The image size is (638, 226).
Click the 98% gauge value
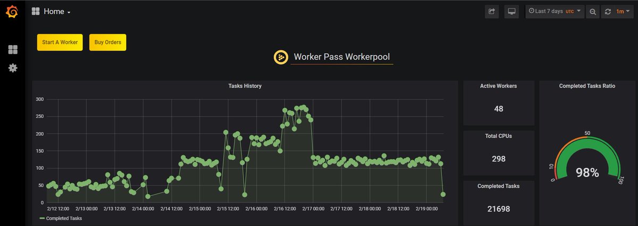coord(587,172)
